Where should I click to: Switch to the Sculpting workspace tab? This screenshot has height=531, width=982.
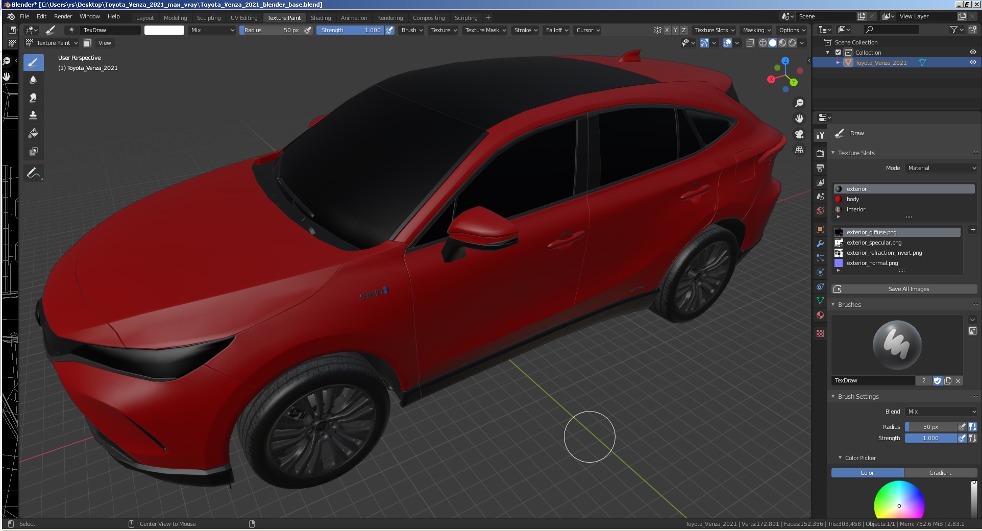point(209,17)
